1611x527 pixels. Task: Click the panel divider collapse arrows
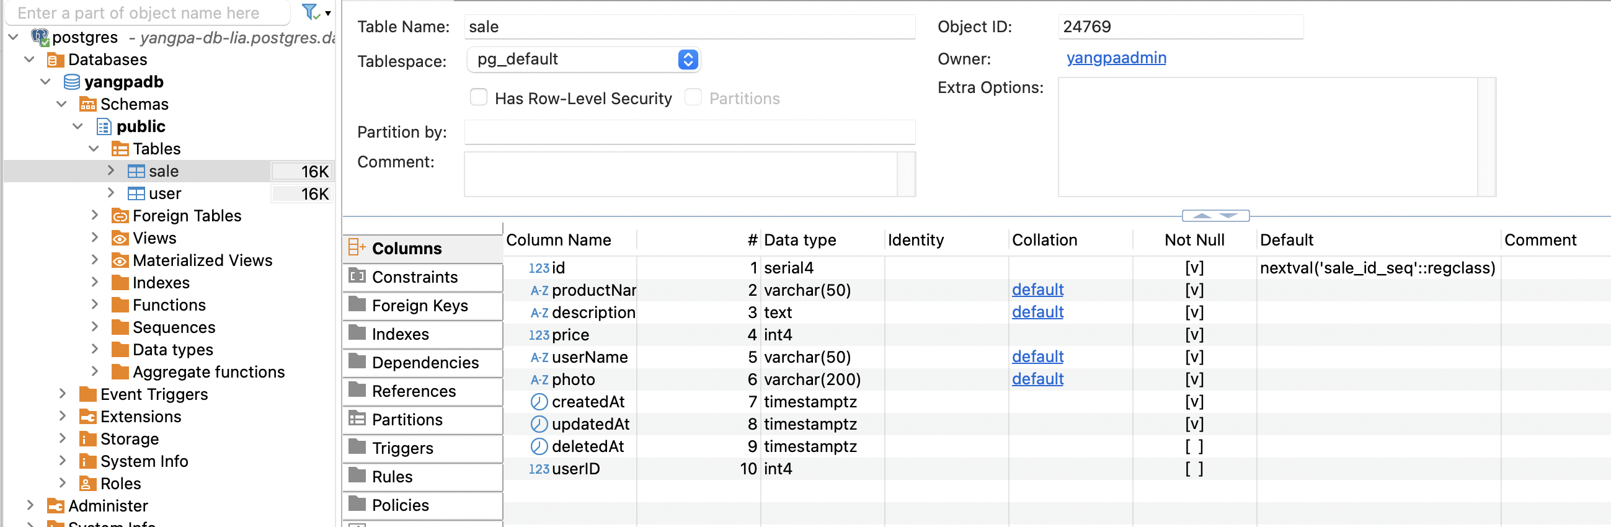tap(1215, 216)
